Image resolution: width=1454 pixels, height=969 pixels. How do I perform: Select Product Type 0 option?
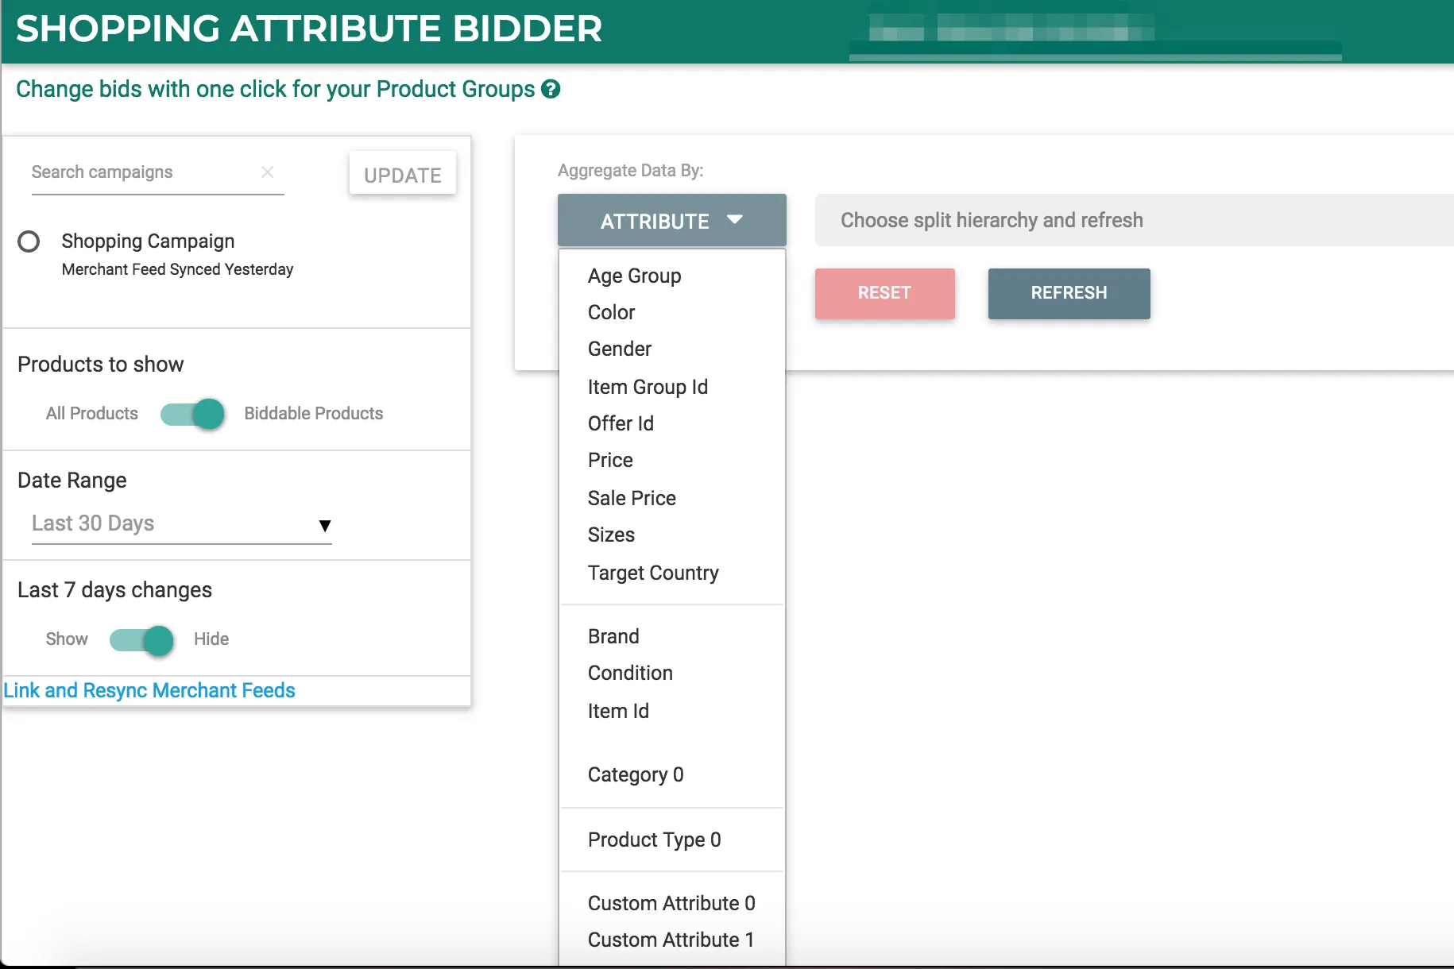654,840
